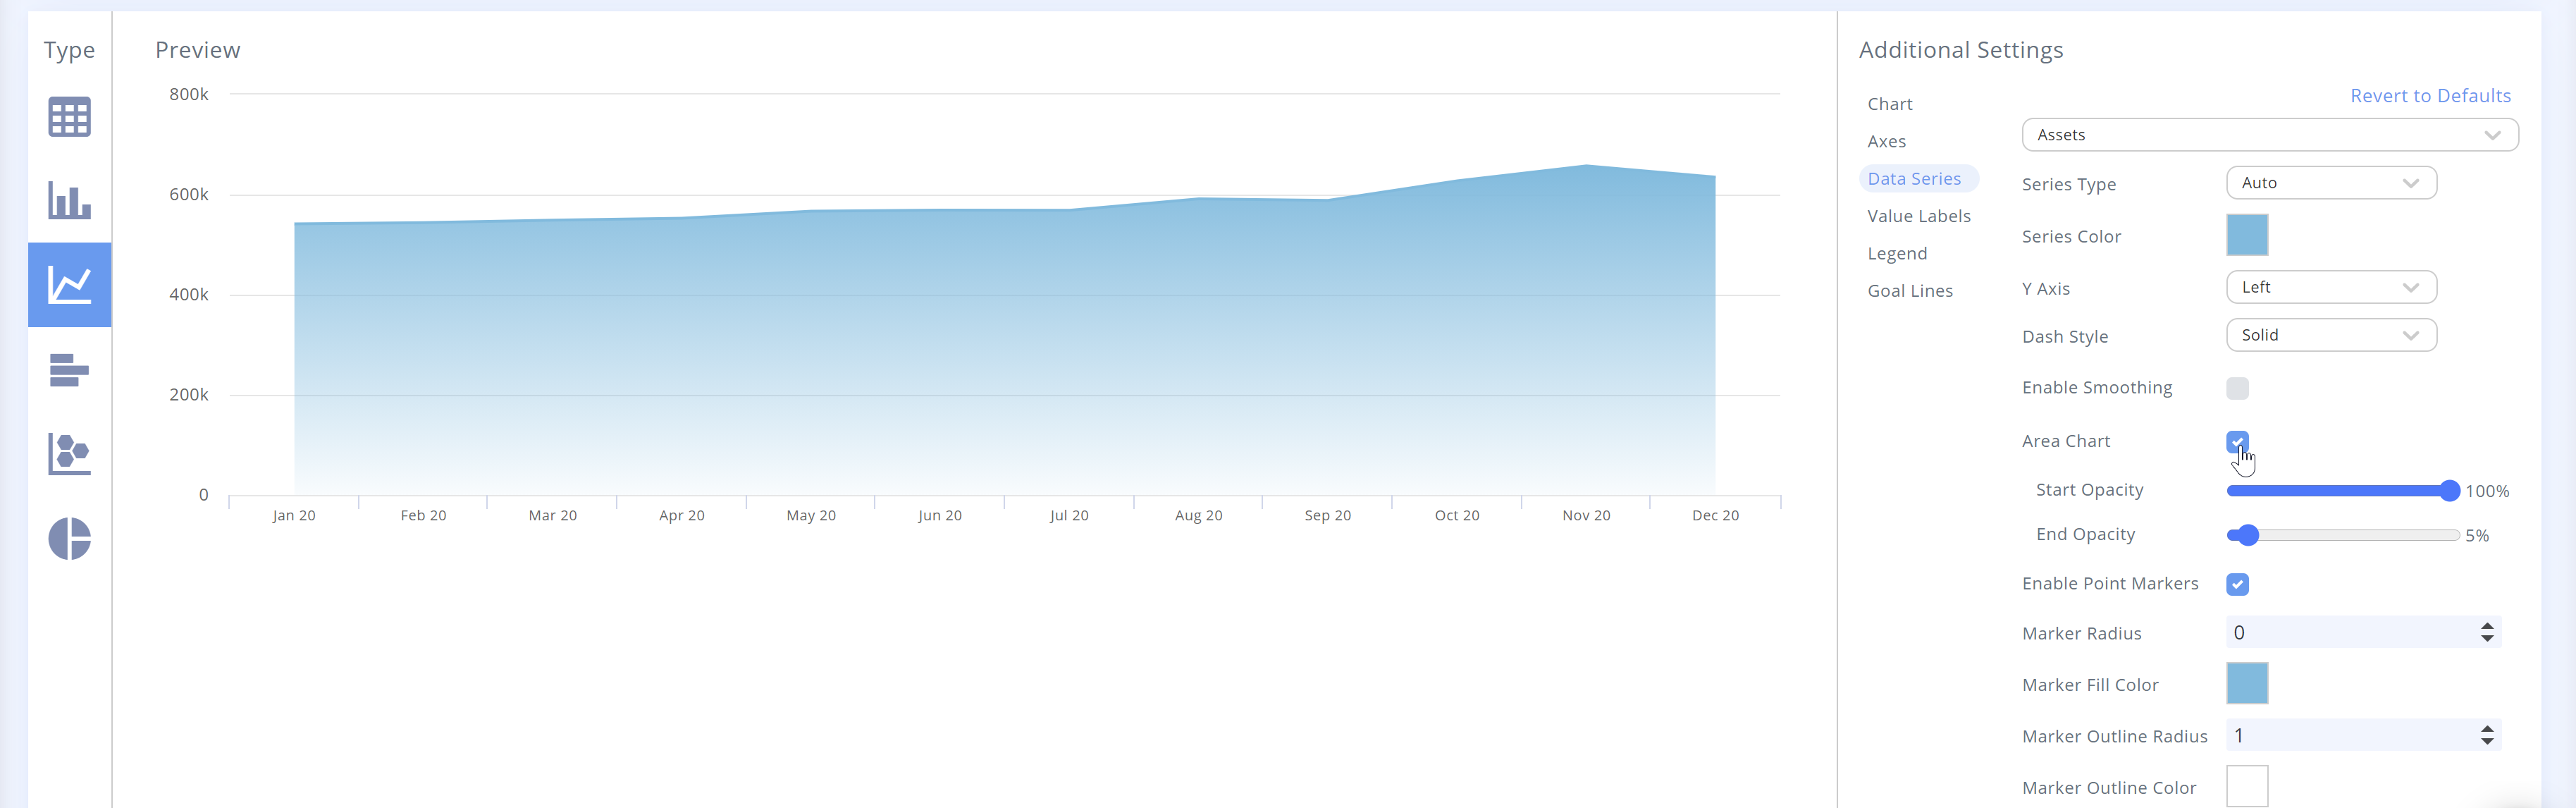This screenshot has height=808, width=2576.
Task: Click the 600k y-axis label
Action: [x=189, y=194]
